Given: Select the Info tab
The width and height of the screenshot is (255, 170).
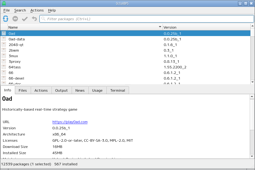Looking at the screenshot, I should click(7, 90).
